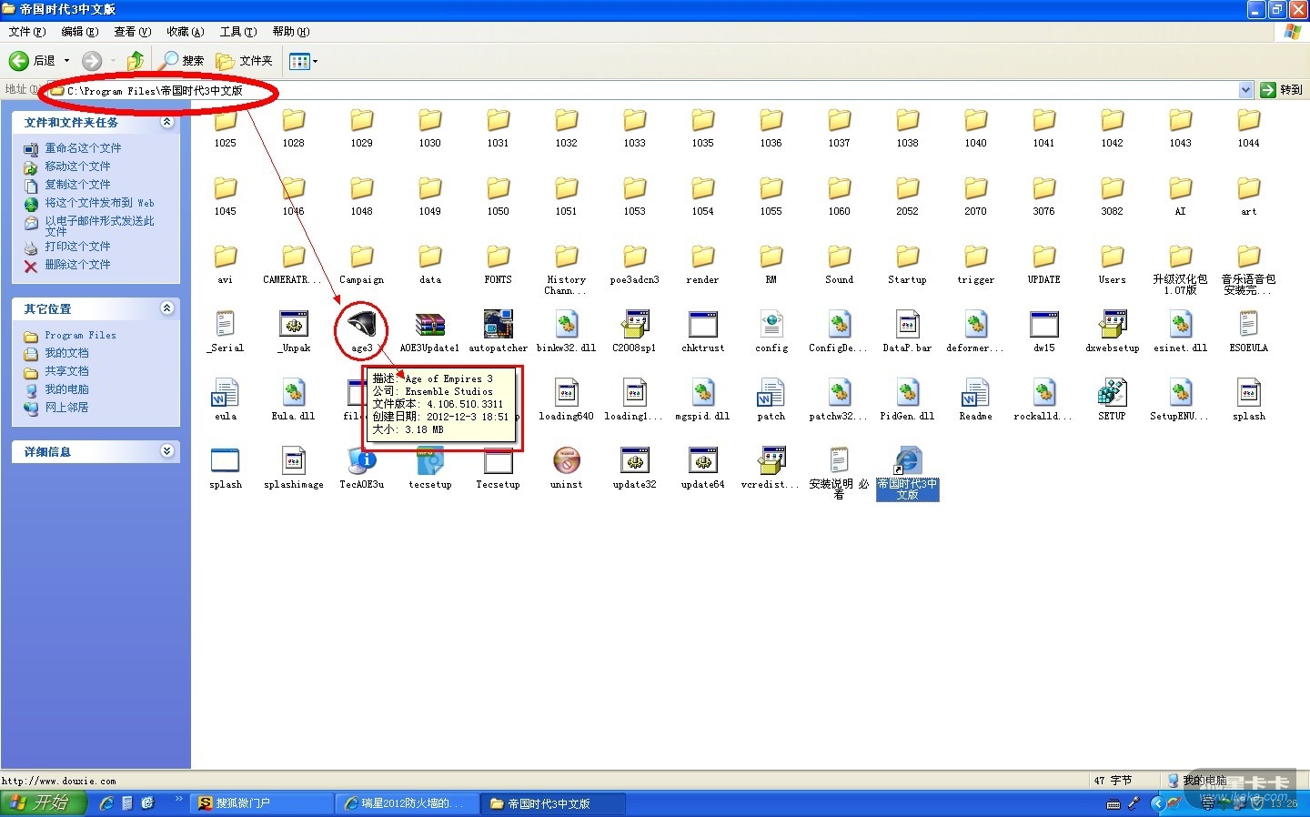Open the 帮助(H) menu

click(291, 32)
